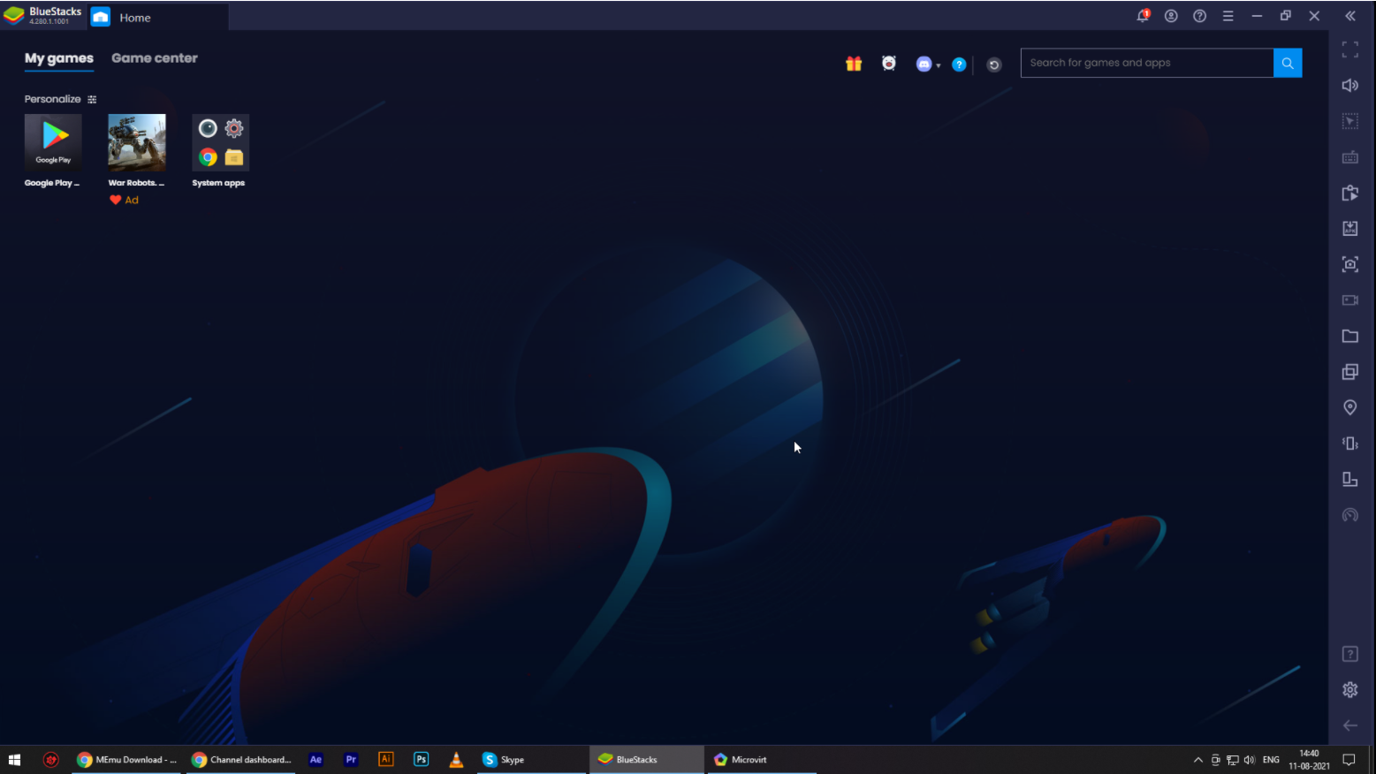Image resolution: width=1376 pixels, height=774 pixels.
Task: Open the account profile icon in the title bar
Action: point(1171,16)
